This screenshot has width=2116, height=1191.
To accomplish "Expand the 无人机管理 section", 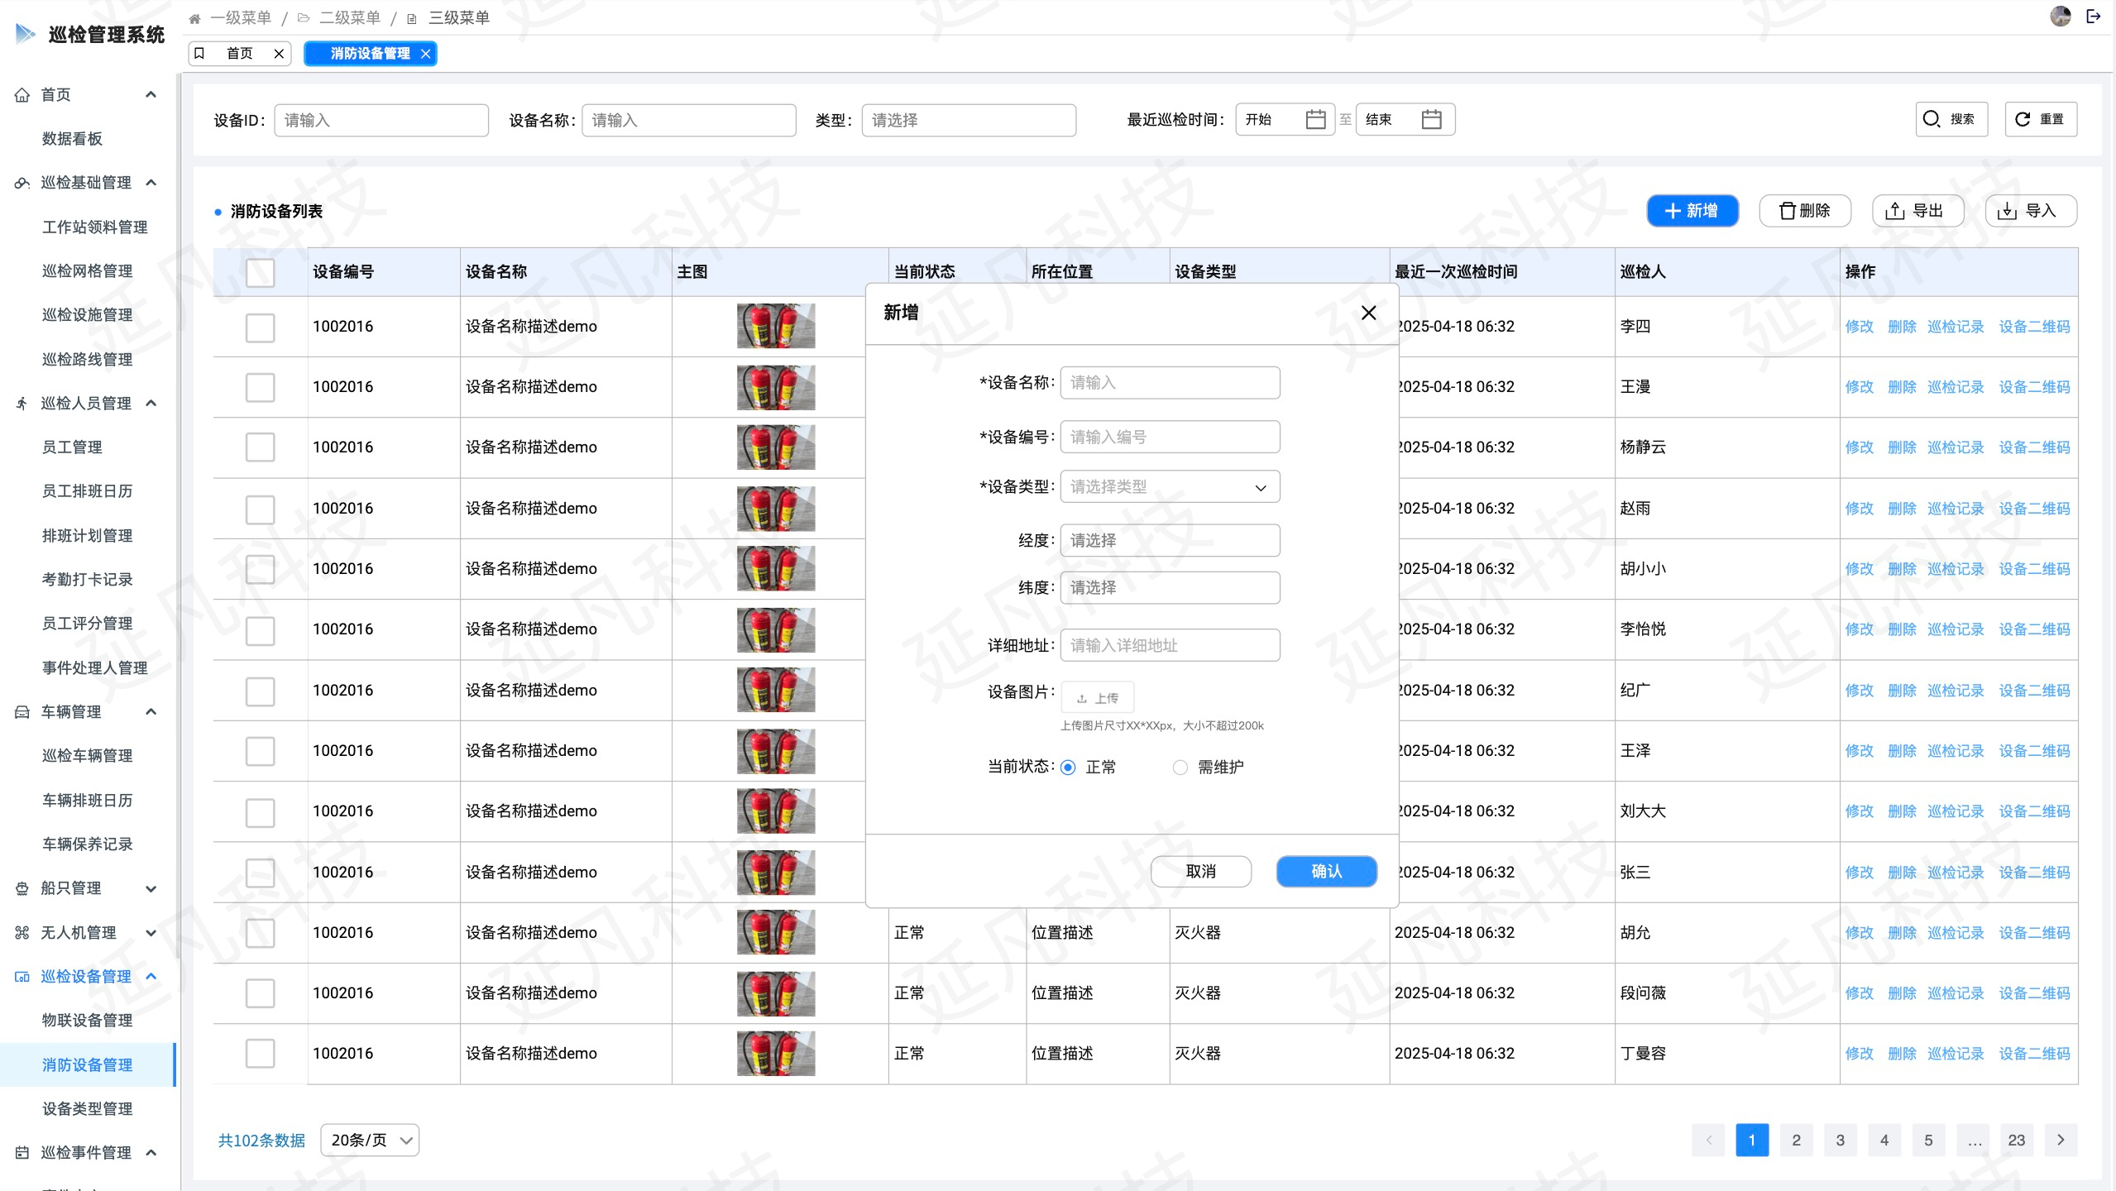I will (151, 932).
